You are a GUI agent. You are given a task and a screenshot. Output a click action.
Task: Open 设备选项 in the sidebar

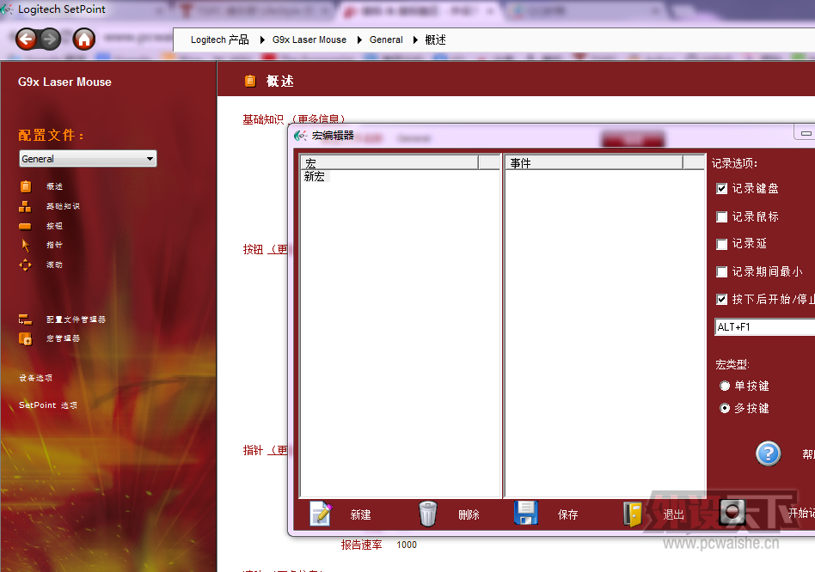tap(36, 378)
